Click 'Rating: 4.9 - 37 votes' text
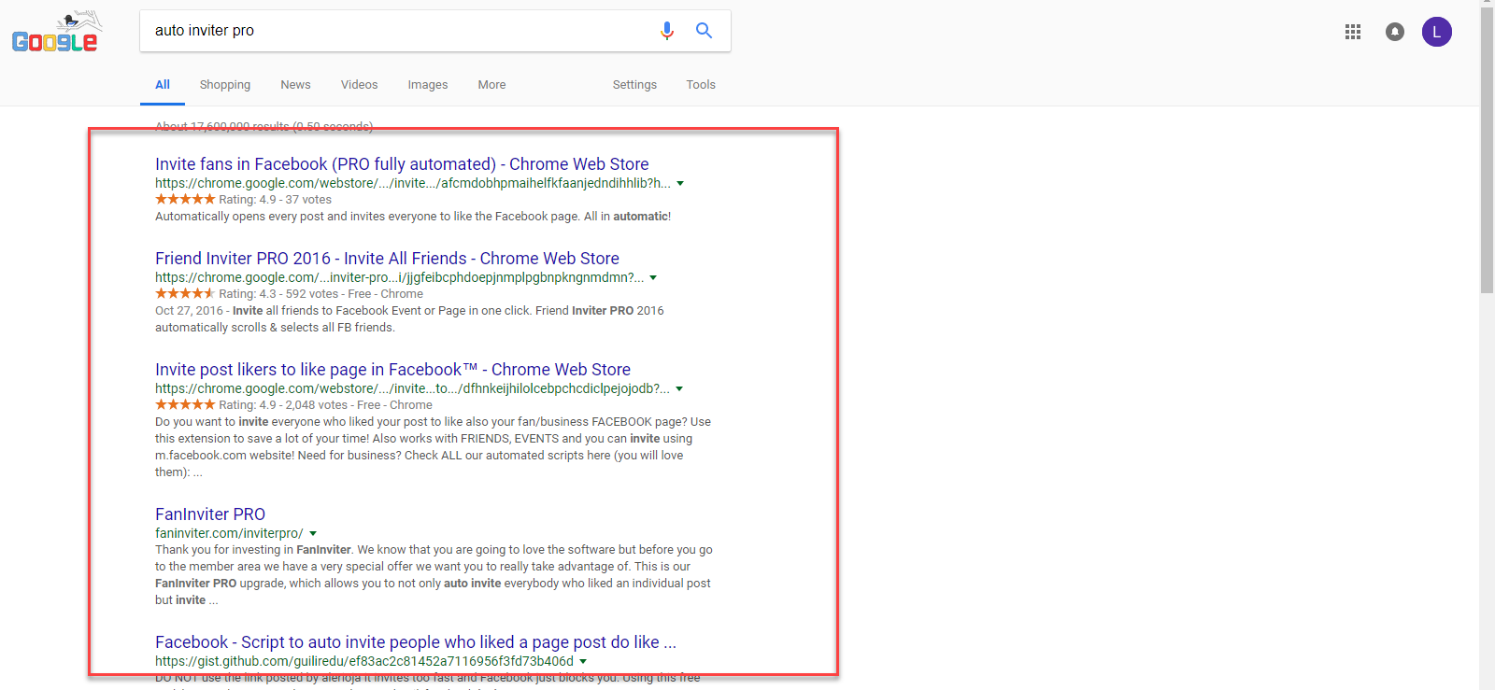This screenshot has height=690, width=1495. click(x=276, y=200)
